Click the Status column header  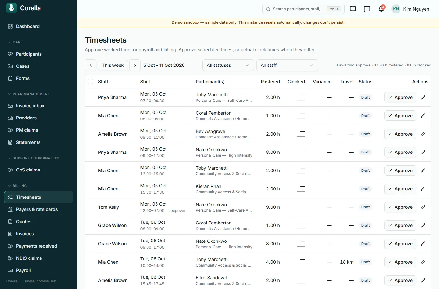point(365,82)
